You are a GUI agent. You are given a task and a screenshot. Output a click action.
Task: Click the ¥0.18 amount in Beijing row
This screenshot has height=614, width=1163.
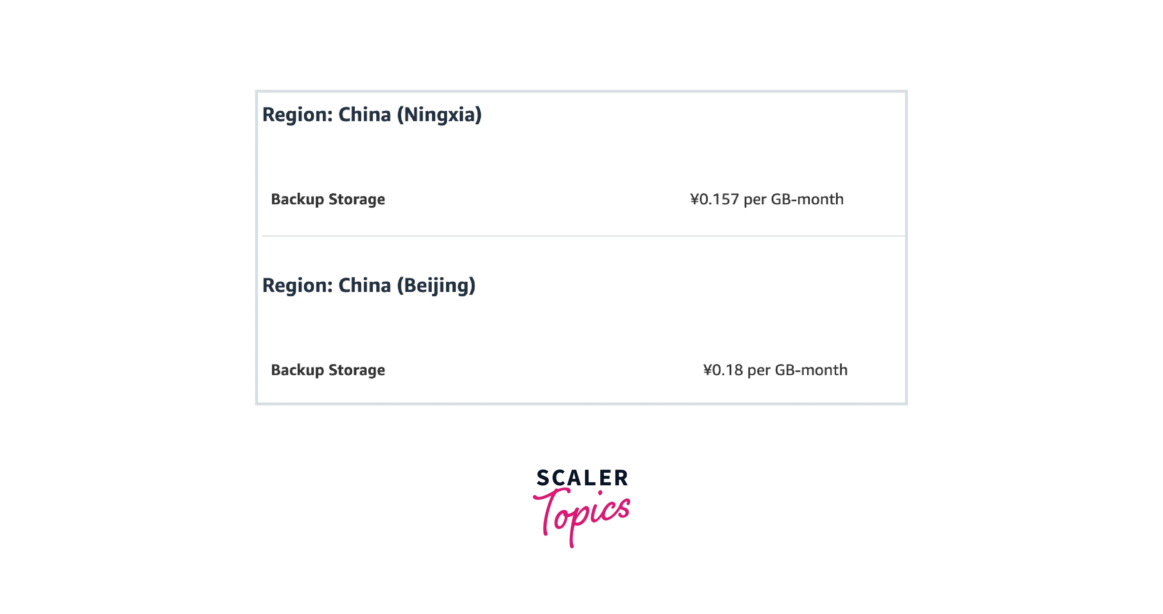point(723,370)
